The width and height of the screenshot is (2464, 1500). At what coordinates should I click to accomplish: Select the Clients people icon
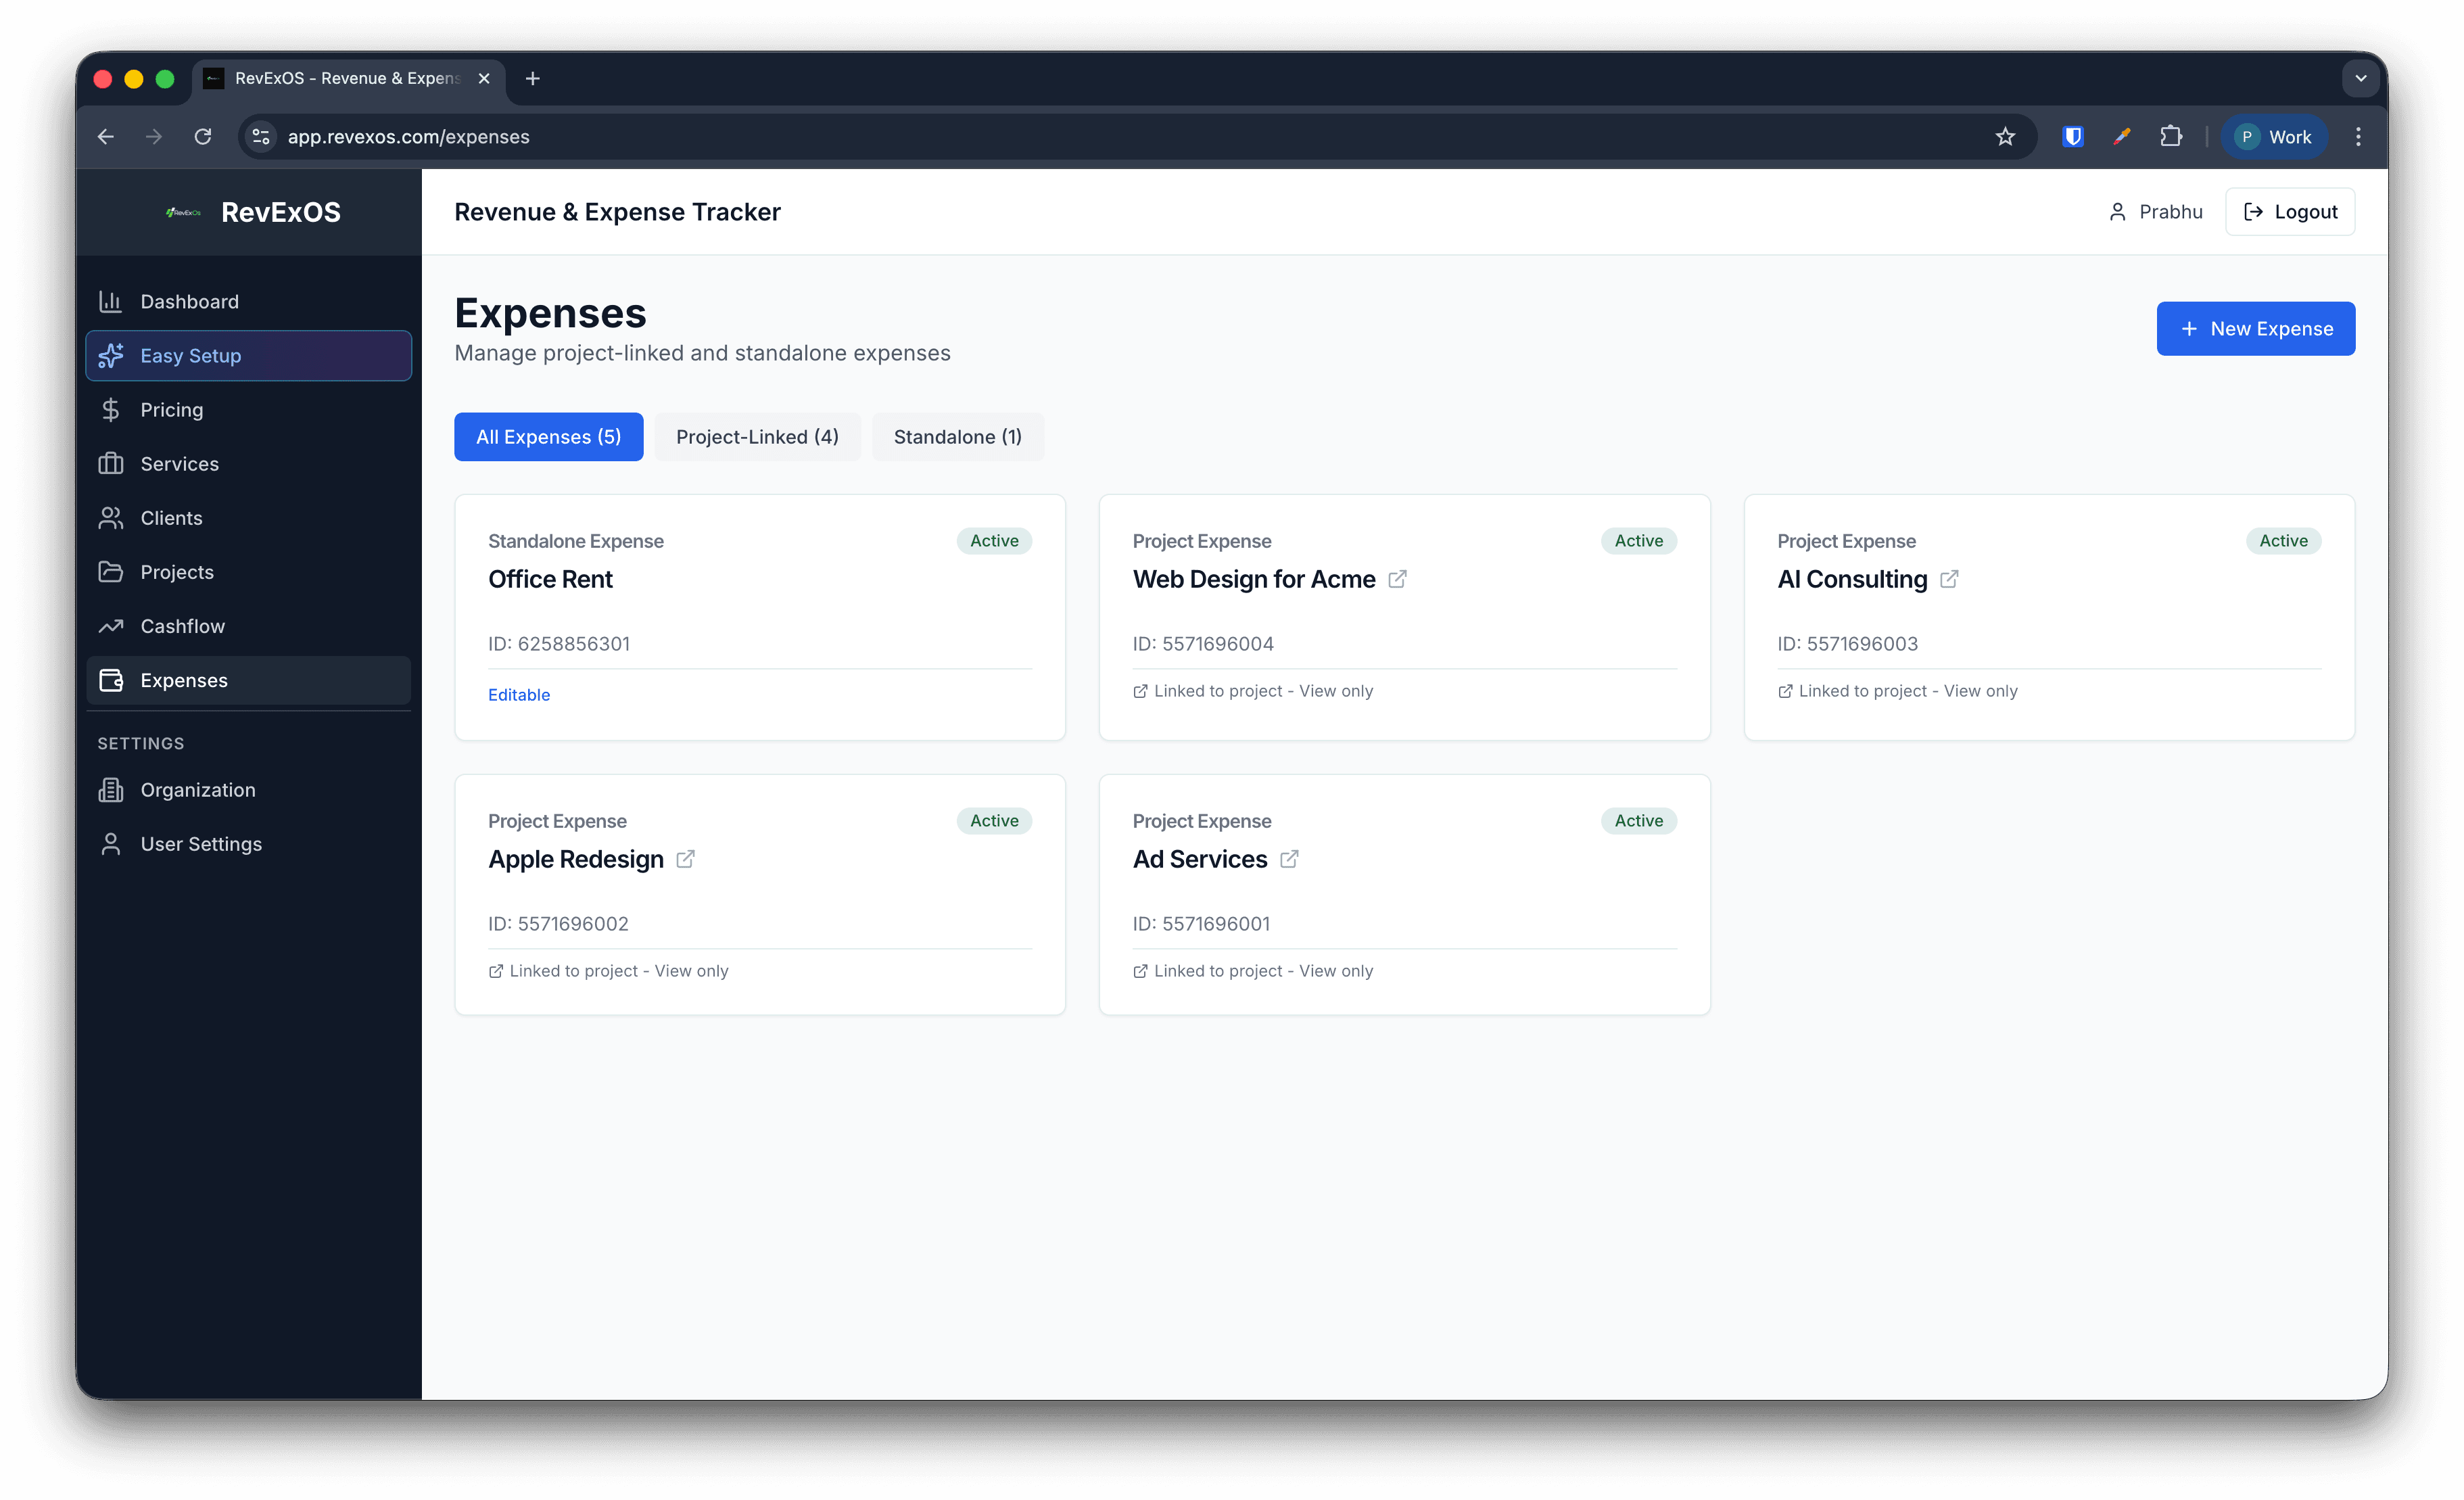pyautogui.click(x=110, y=517)
